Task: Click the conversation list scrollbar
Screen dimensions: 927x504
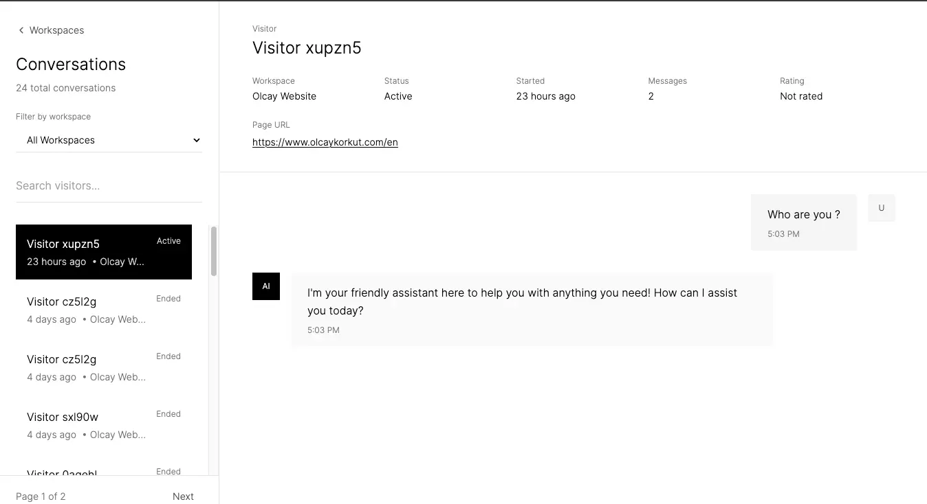Action: click(214, 251)
